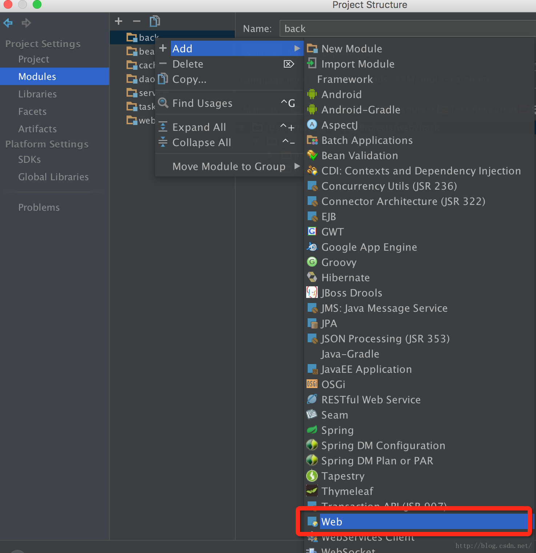
Task: Choose Connector Architecture (JSR 322)
Action: click(420, 201)
